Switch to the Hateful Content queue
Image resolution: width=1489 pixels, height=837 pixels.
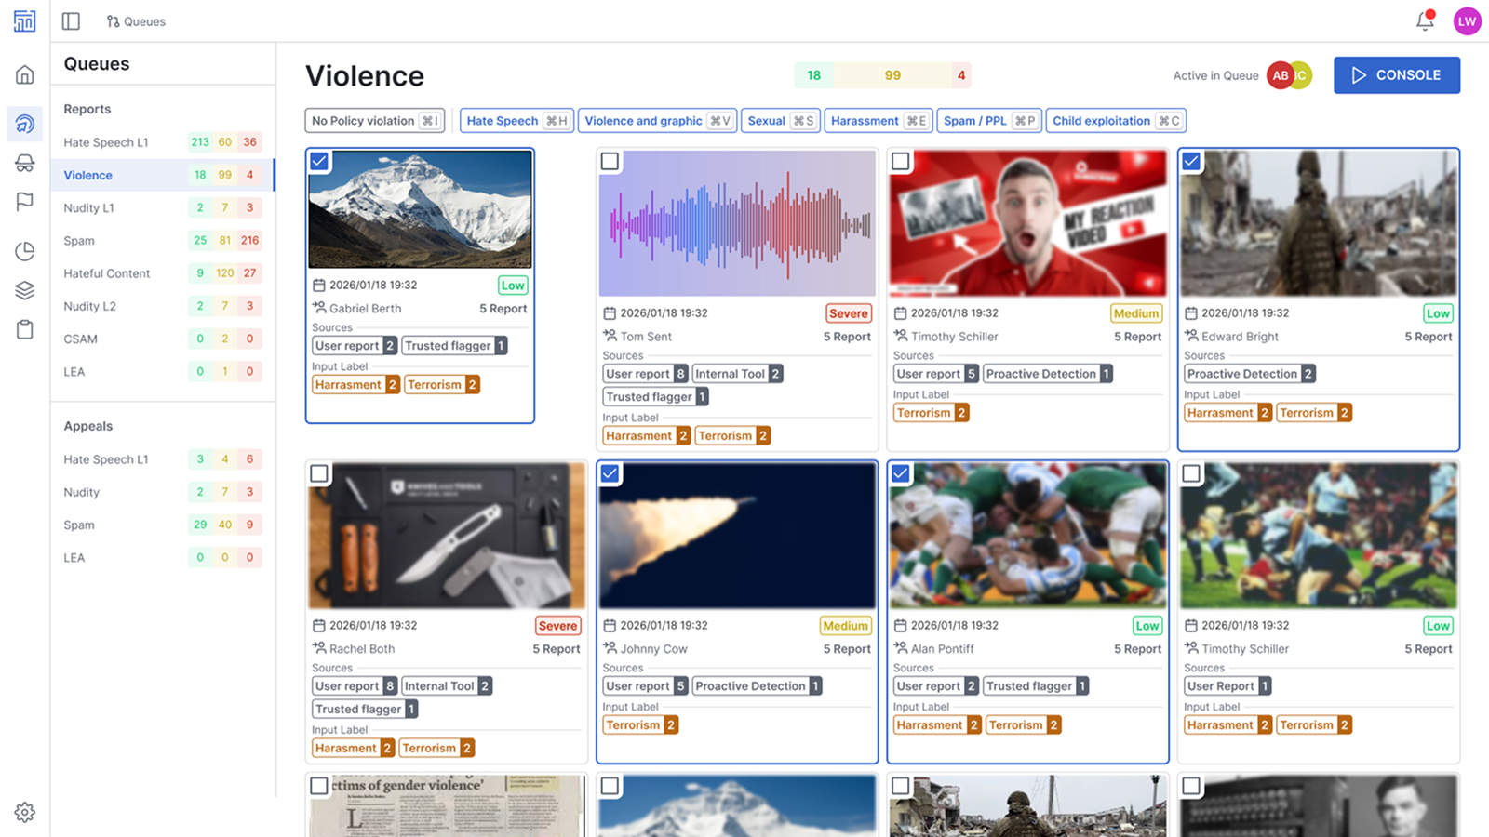coord(106,272)
